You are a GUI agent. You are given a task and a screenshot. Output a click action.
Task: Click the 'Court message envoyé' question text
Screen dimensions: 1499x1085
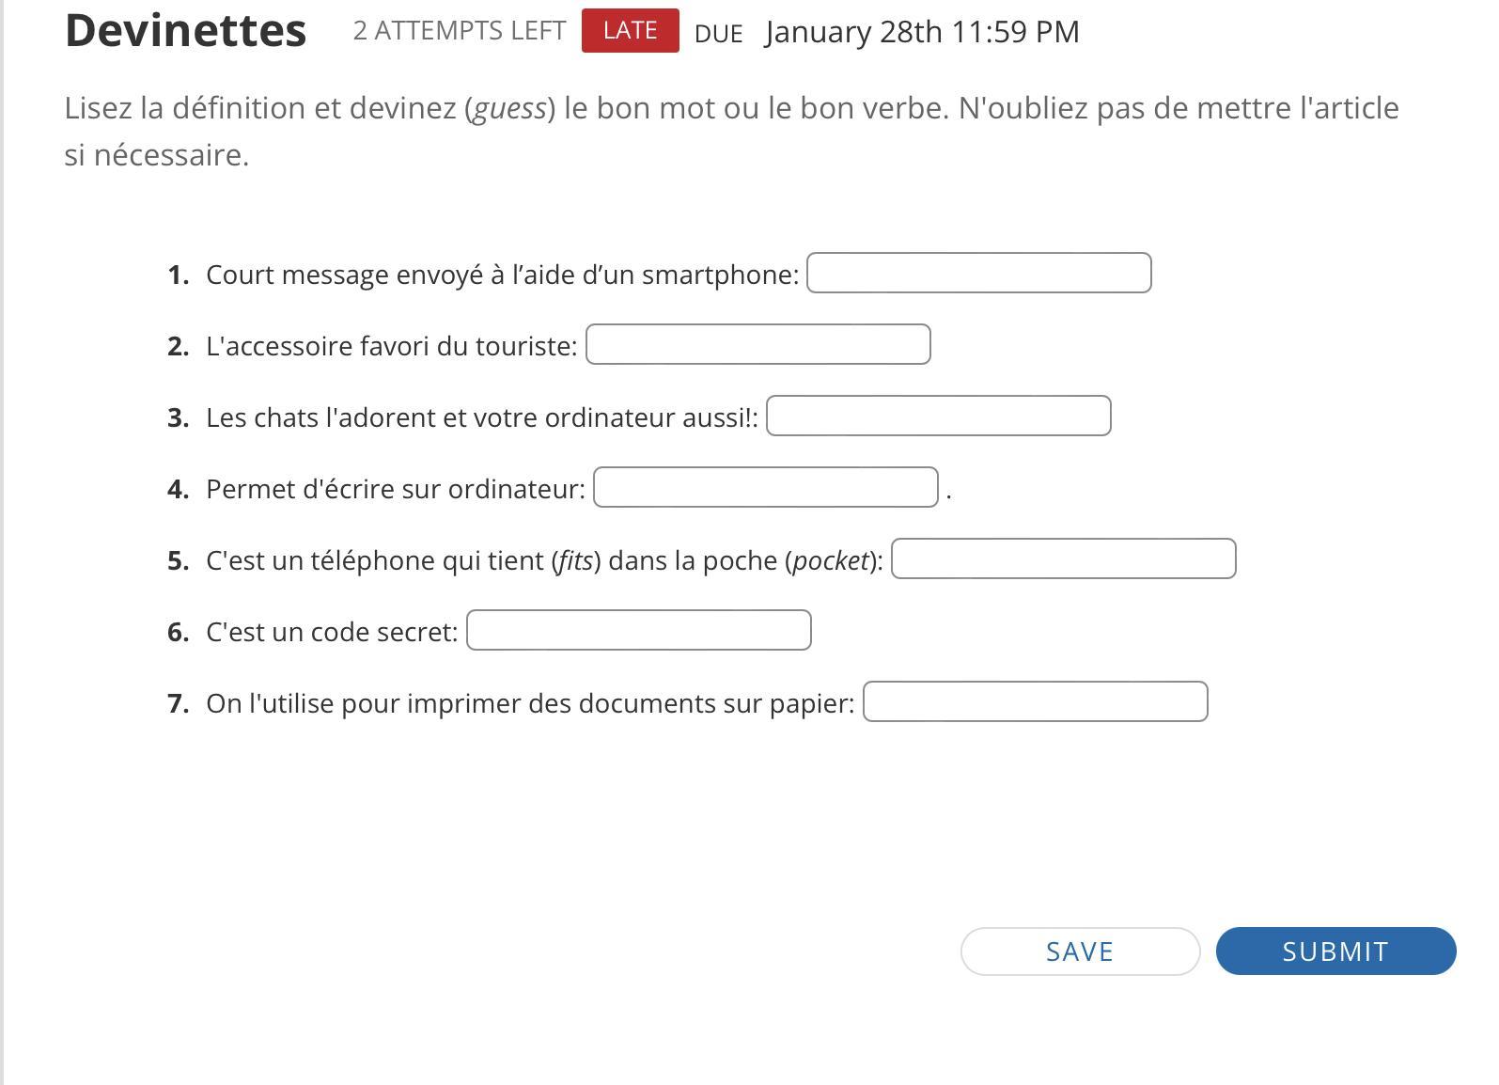(502, 275)
